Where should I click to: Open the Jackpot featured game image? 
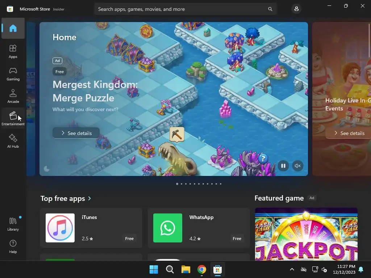coord(306,234)
